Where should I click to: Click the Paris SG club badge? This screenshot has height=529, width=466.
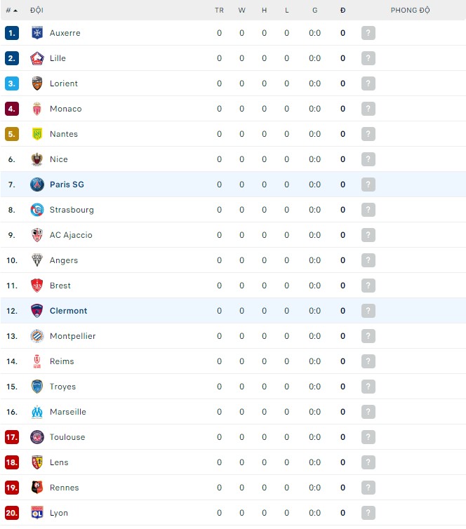pos(37,185)
